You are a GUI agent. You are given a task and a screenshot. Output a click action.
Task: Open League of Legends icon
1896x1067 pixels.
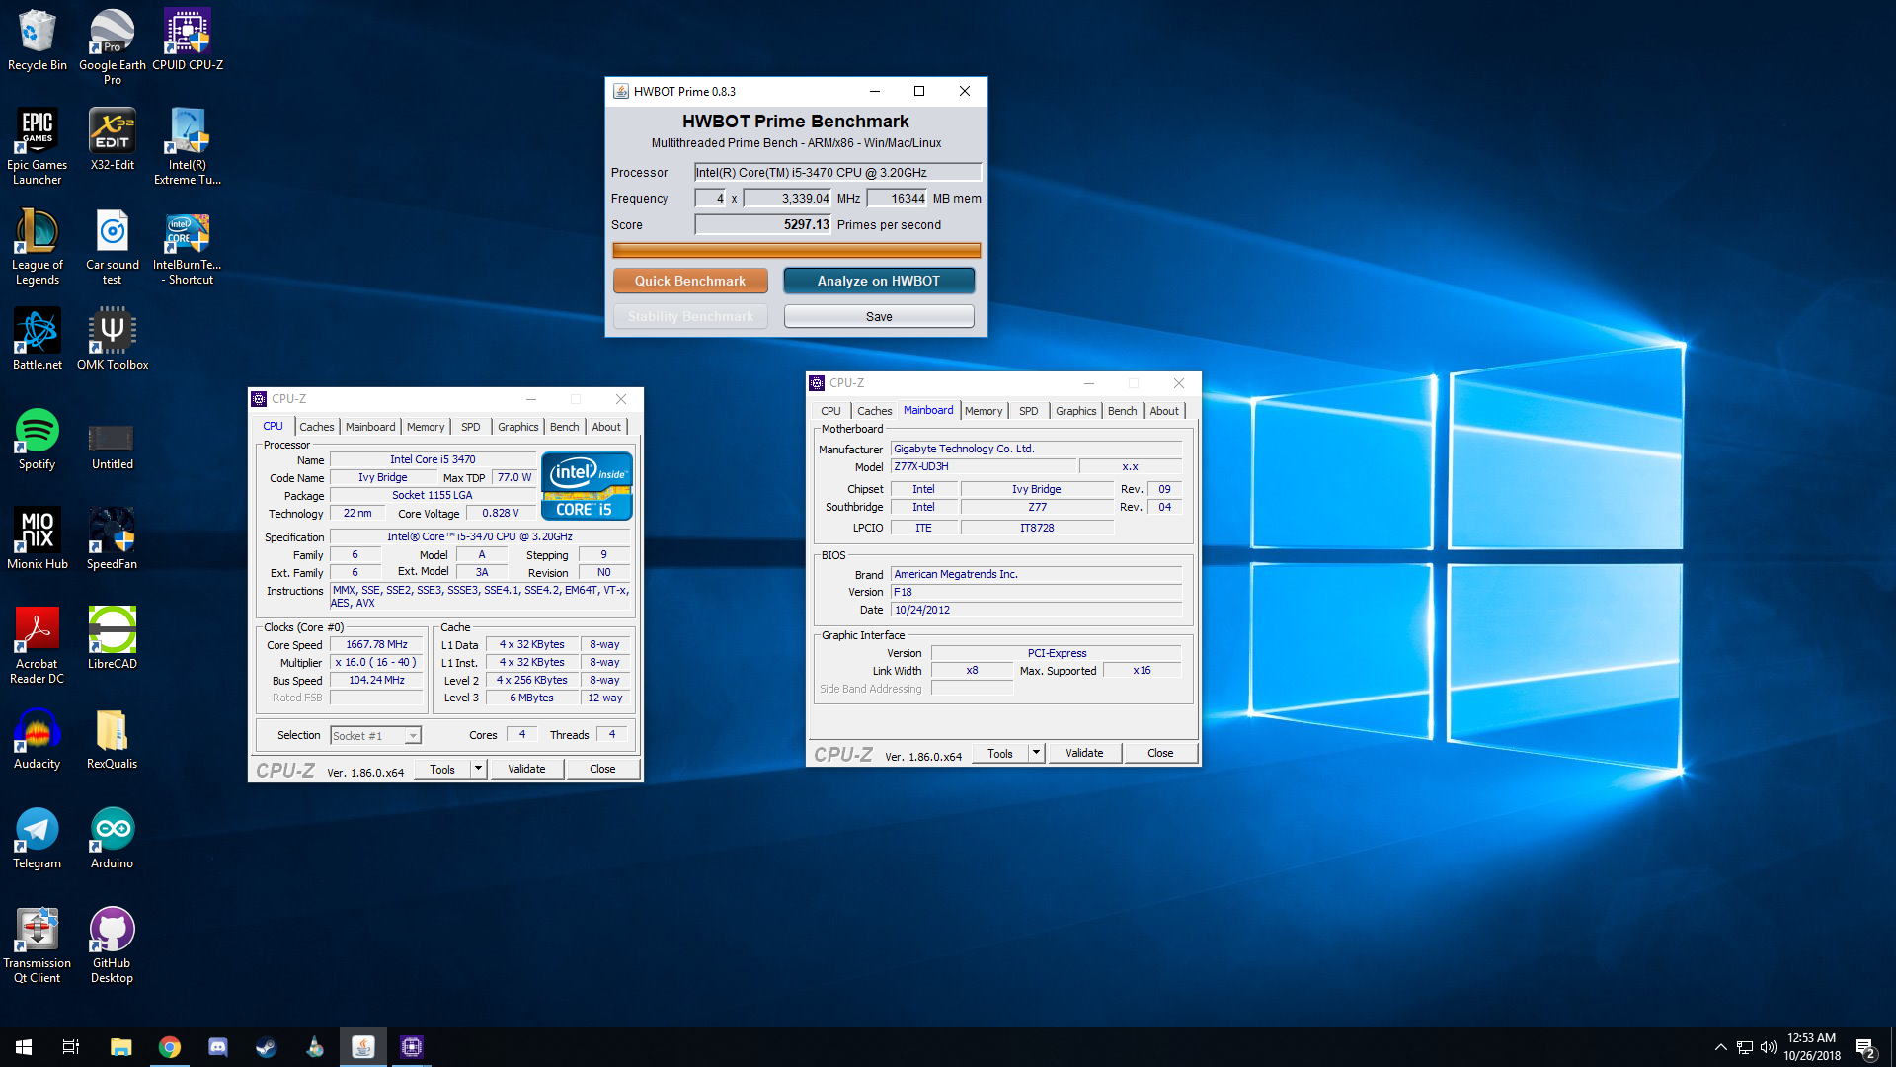[37, 246]
